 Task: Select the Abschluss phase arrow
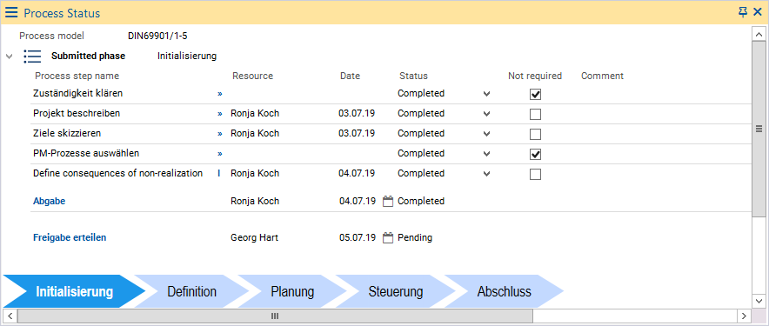(x=505, y=292)
